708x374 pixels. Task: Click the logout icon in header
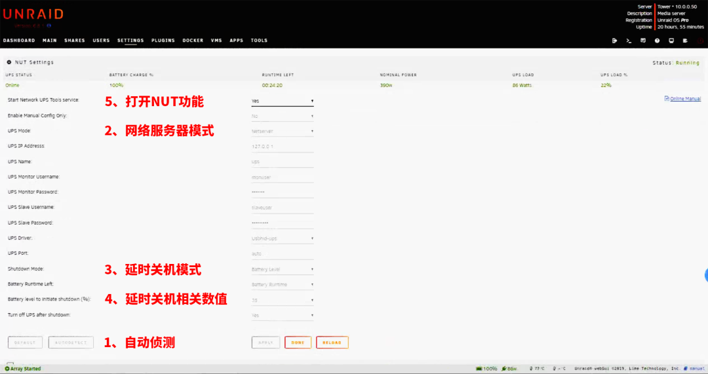point(614,41)
